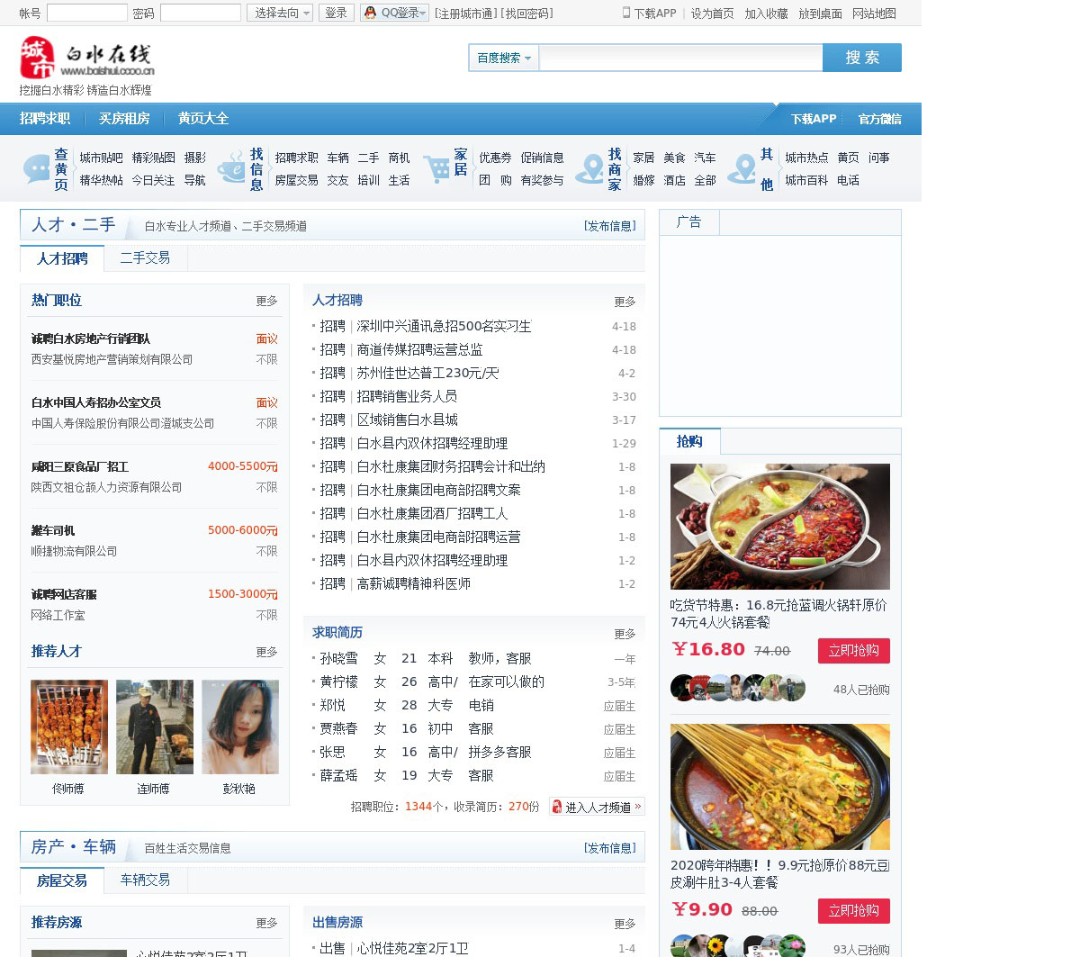Switch to the 人才招聘 tab
Screen dimensions: 1080x957
tap(62, 258)
